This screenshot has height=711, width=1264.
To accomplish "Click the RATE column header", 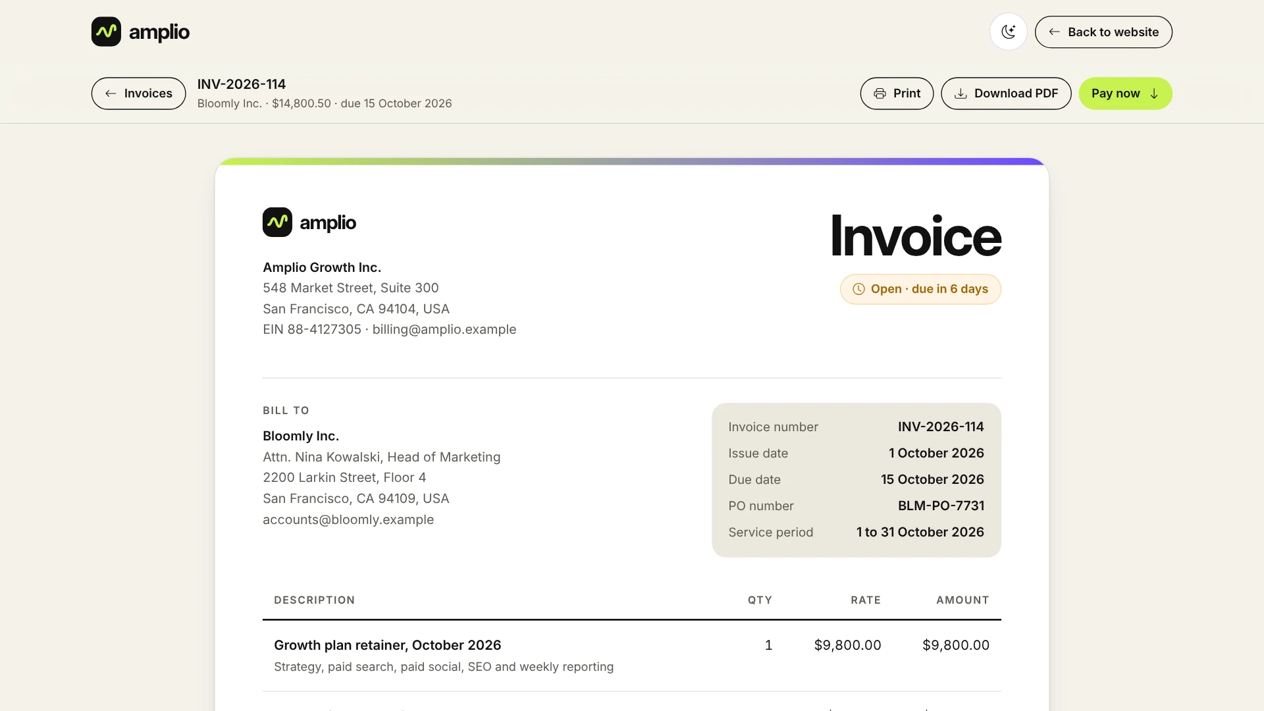I will pyautogui.click(x=866, y=600).
